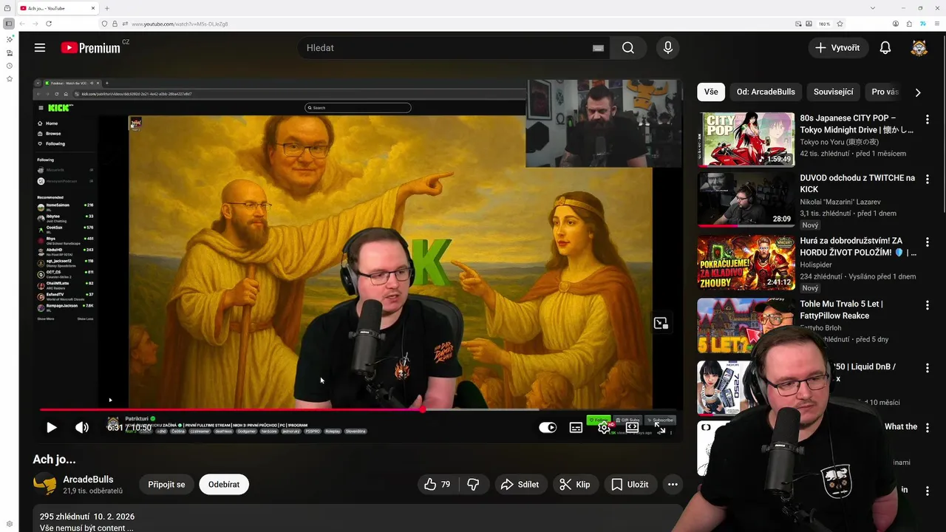946x532 pixels.
Task: Create a clip with Klip
Action: (574, 485)
